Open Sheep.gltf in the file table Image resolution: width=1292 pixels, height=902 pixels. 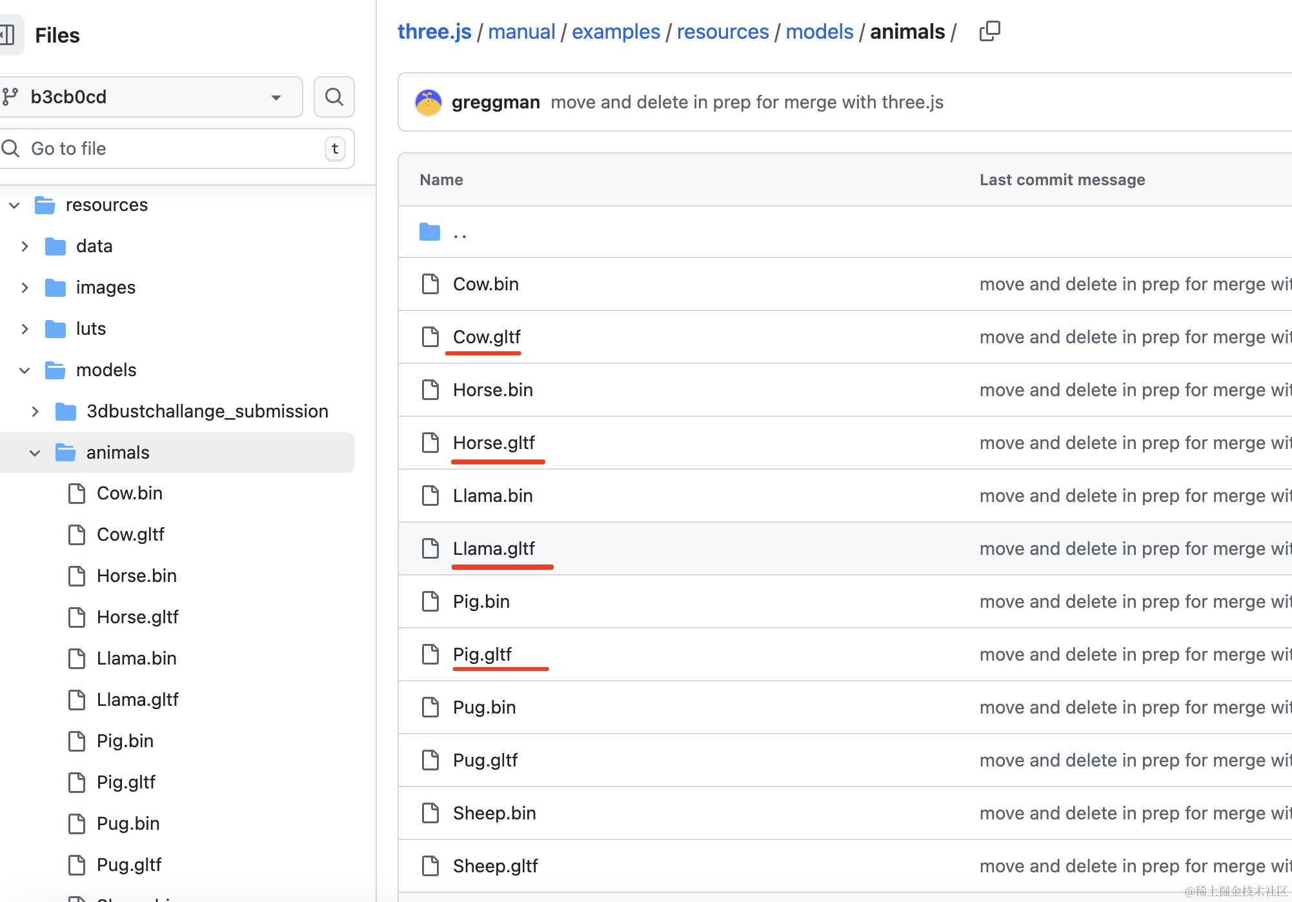tap(496, 866)
